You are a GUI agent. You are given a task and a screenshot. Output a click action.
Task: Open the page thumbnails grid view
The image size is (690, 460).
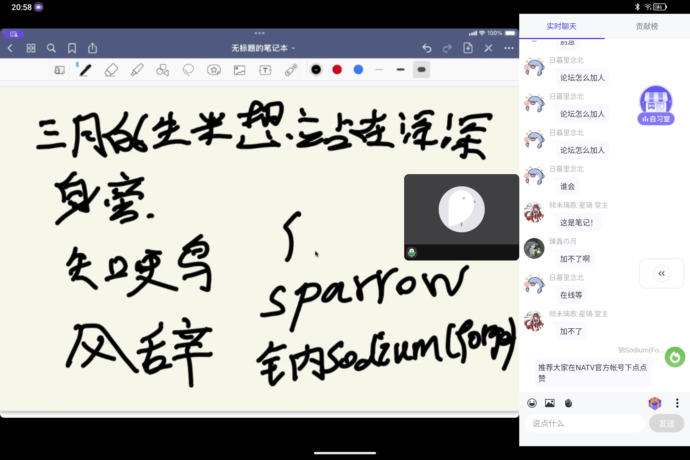tap(31, 48)
